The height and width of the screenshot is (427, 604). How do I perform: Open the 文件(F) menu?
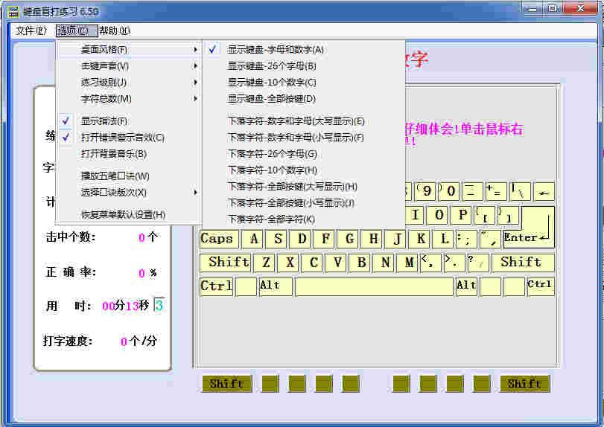(31, 30)
